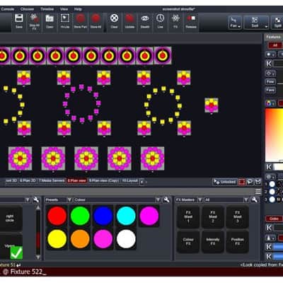Open the View menu
The image size is (283, 283).
click(x=64, y=9)
